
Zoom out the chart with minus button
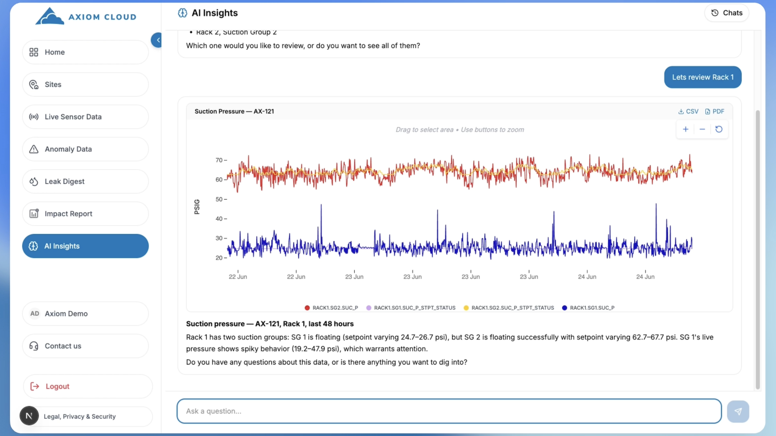702,129
